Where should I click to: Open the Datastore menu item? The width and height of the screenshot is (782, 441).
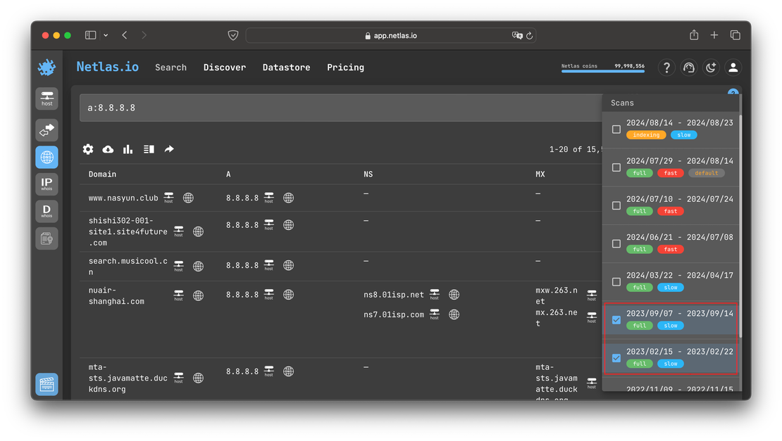click(x=286, y=68)
